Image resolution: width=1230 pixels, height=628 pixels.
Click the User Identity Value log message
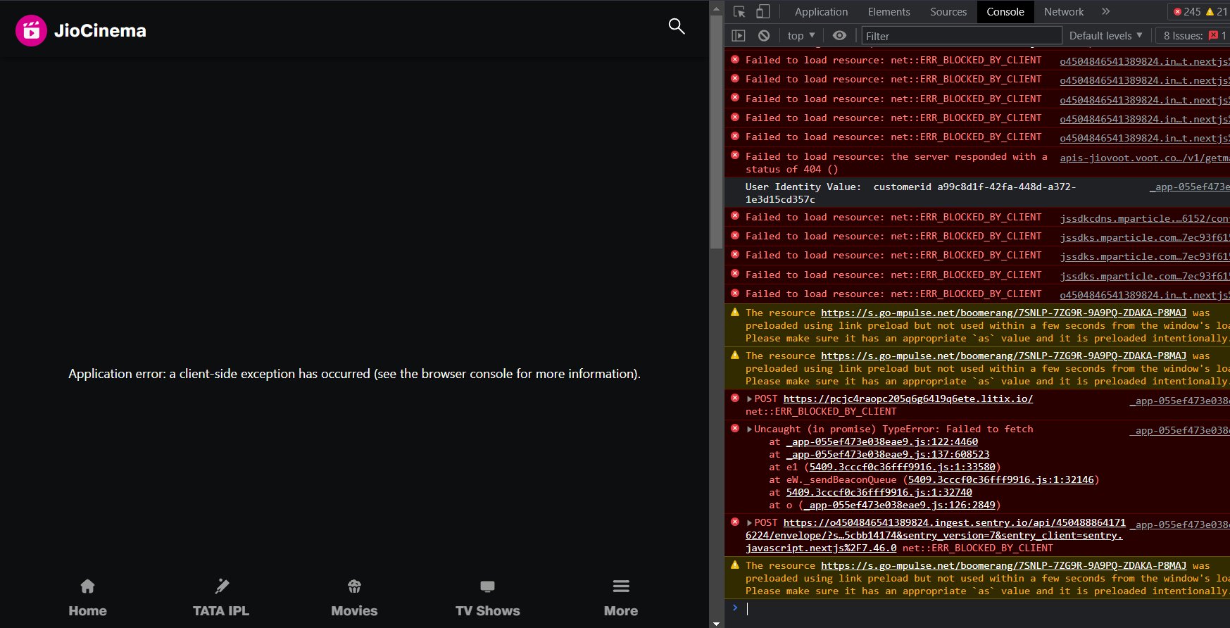pyautogui.click(x=910, y=193)
